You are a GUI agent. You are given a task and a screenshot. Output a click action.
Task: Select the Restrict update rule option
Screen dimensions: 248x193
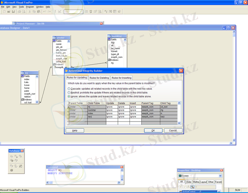[69, 92]
